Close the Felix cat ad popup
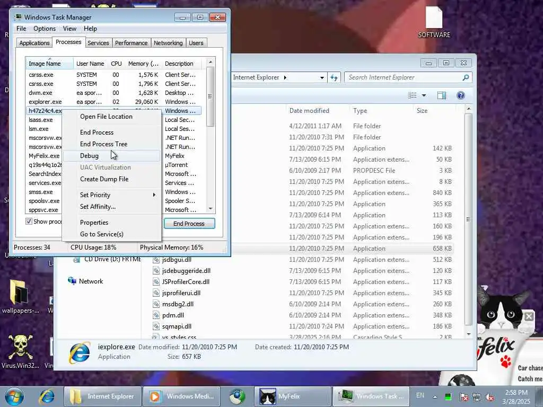 [x=529, y=316]
